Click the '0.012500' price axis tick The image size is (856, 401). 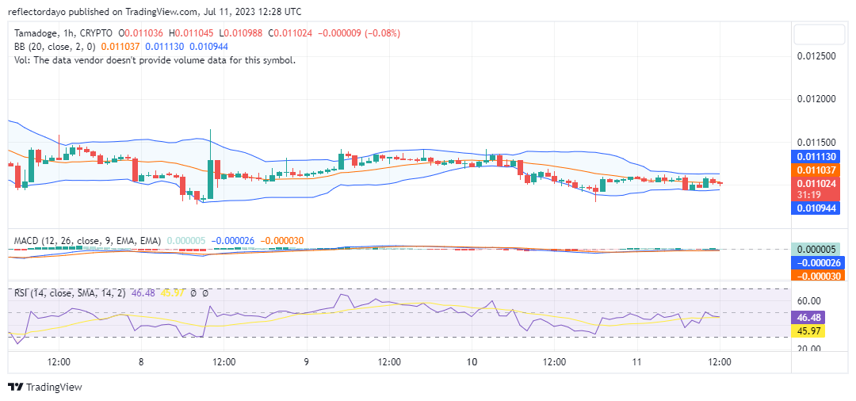[x=817, y=57]
